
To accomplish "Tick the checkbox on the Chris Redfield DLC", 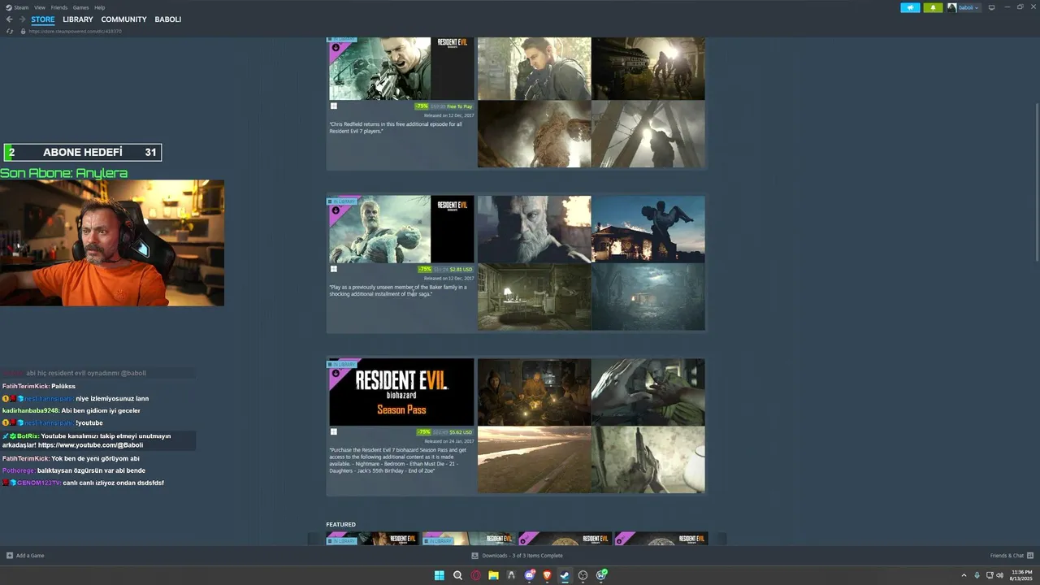I will click(333, 106).
